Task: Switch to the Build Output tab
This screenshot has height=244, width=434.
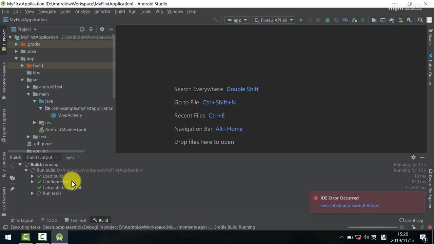Action: point(40,157)
